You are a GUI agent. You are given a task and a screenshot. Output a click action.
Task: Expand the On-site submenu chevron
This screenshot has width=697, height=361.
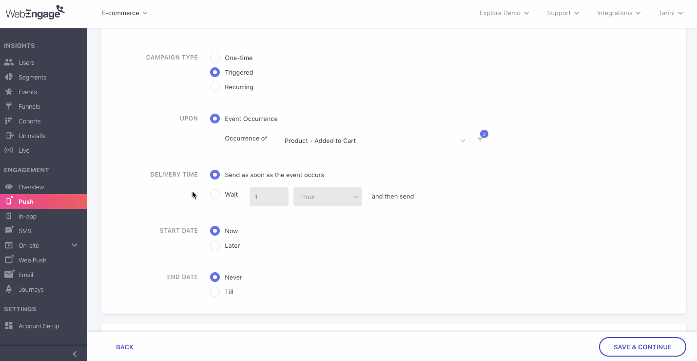pos(75,245)
